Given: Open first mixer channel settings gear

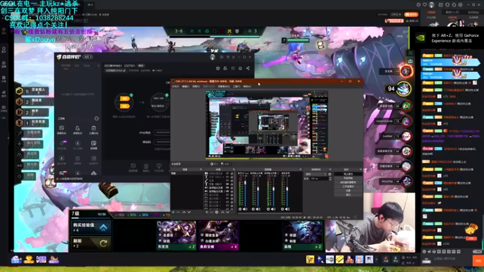Looking at the screenshot, I should 240,209.
